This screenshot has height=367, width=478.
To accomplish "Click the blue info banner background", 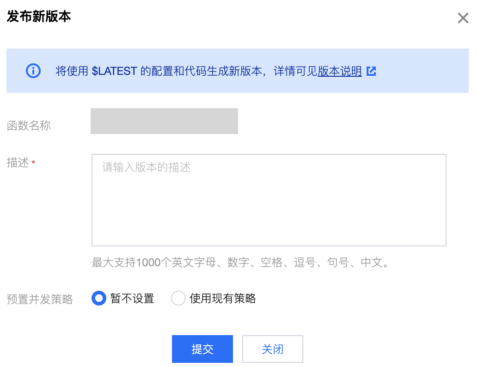I will [x=238, y=71].
